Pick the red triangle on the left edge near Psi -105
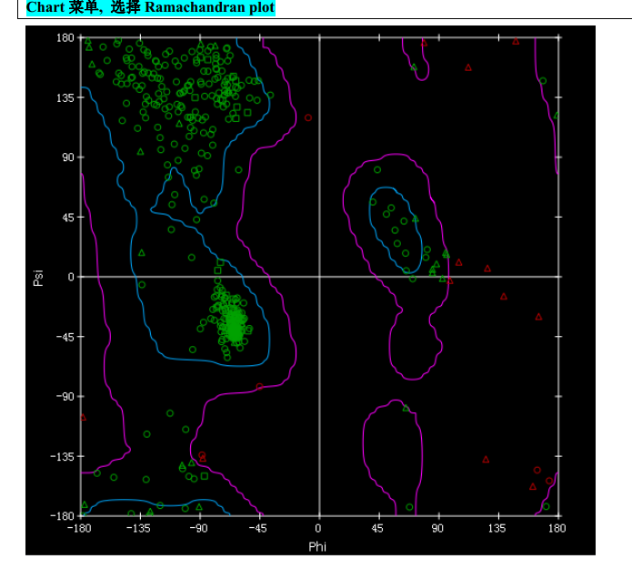The width and height of the screenshot is (632, 579). [83, 418]
